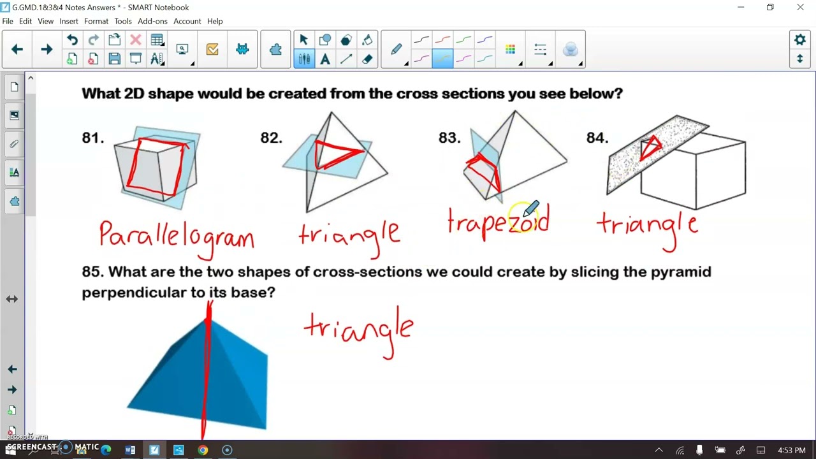
Task: Open the File menu
Action: tap(8, 21)
